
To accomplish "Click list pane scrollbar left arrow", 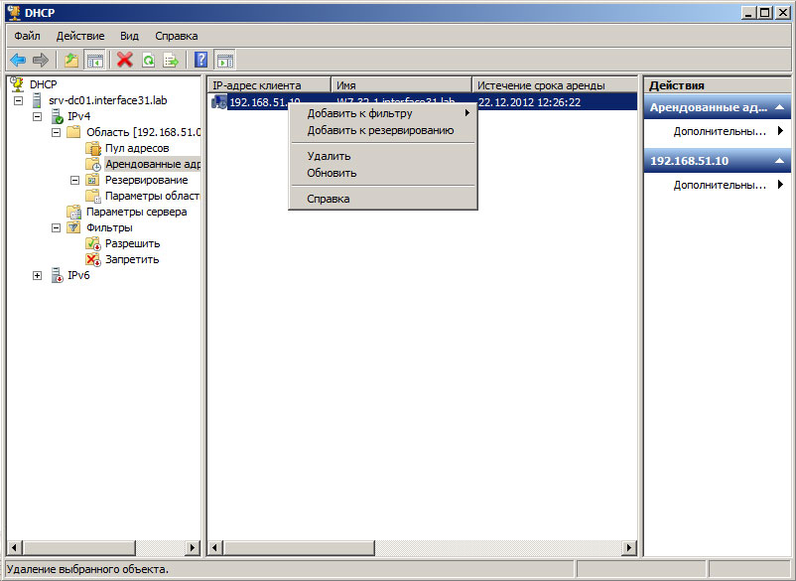I will (x=215, y=548).
